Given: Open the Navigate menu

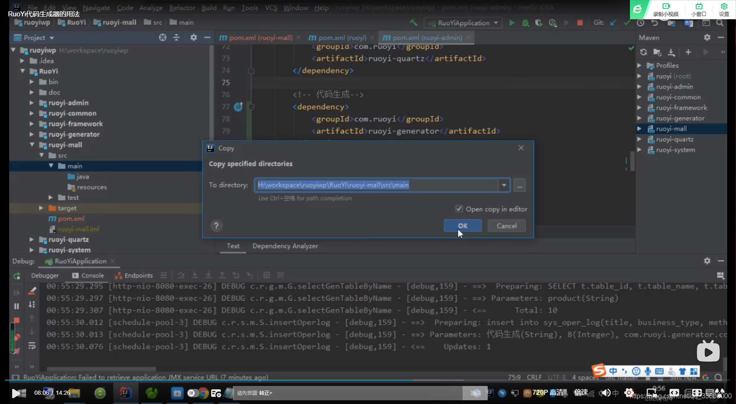Looking at the screenshot, I should (96, 8).
